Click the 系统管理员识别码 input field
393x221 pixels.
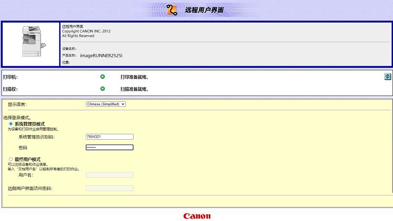point(110,137)
